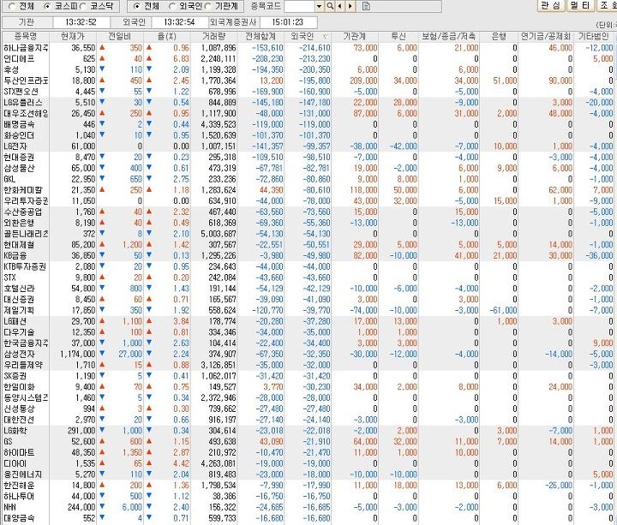
Task: Select the LG전자 stock row name
Action: (15, 146)
